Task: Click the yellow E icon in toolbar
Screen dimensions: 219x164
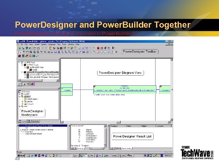Action: click(50, 48)
